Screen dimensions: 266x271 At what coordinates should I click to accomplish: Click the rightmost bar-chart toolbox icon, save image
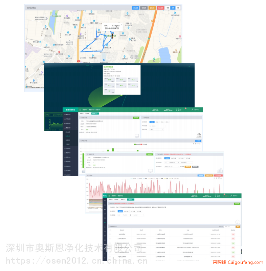coord(200,144)
